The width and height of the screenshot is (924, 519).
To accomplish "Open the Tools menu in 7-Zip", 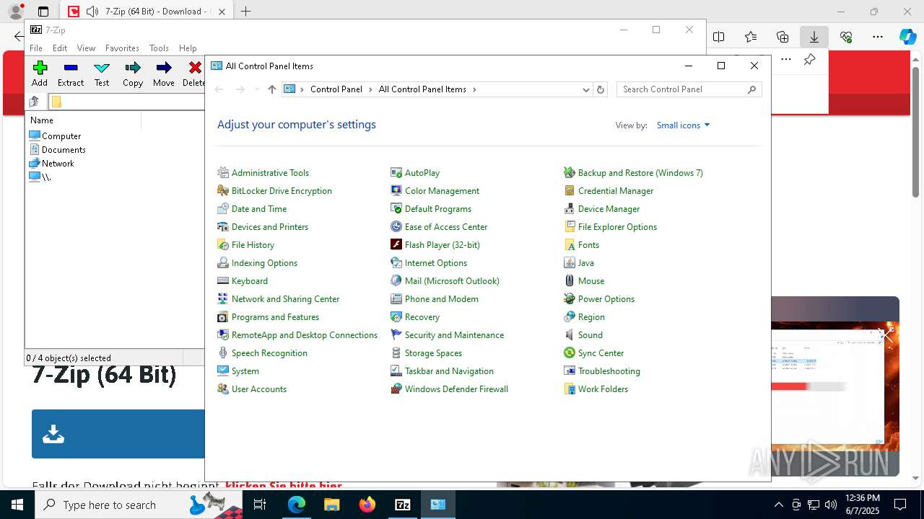I will point(159,48).
